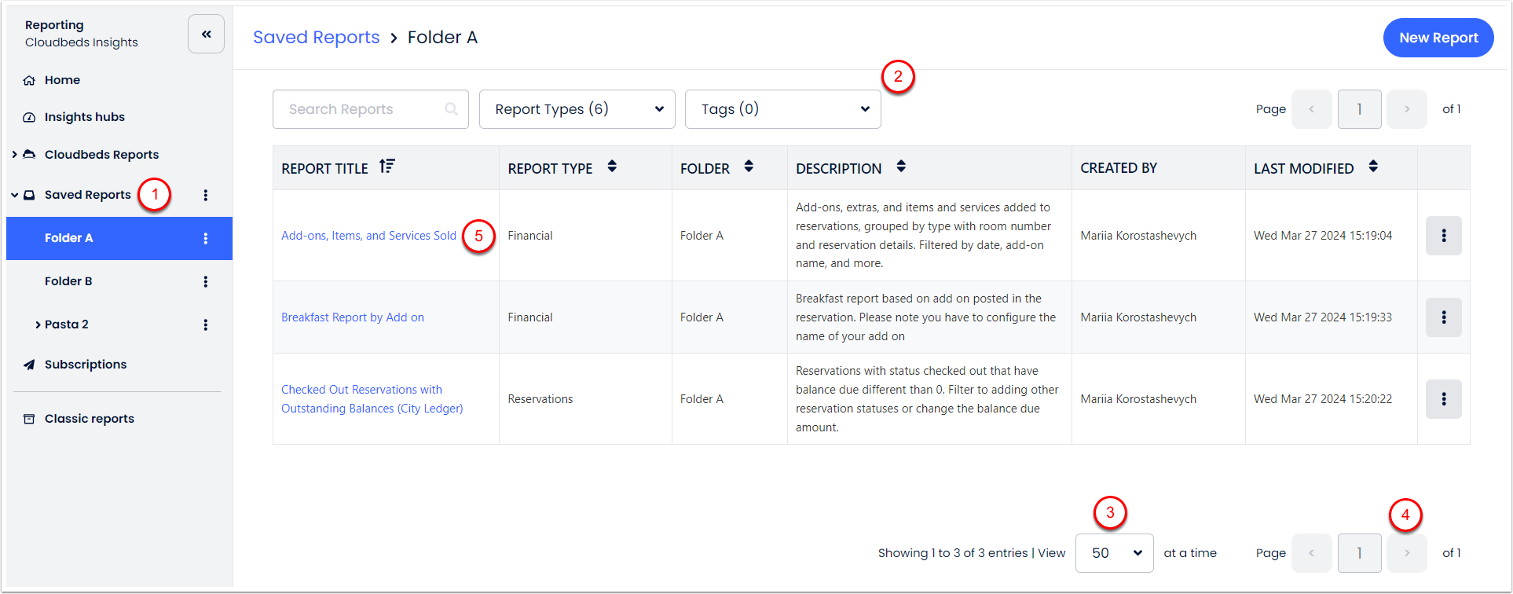Image resolution: width=1513 pixels, height=594 pixels.
Task: Open the Tags (0) dropdown
Action: 782,109
